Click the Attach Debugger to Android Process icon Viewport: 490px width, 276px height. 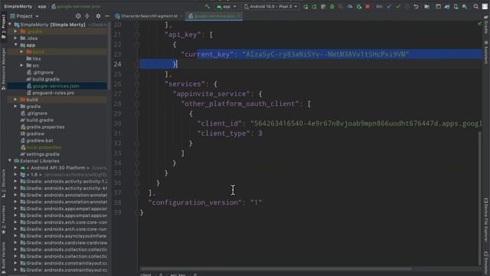coord(359,7)
